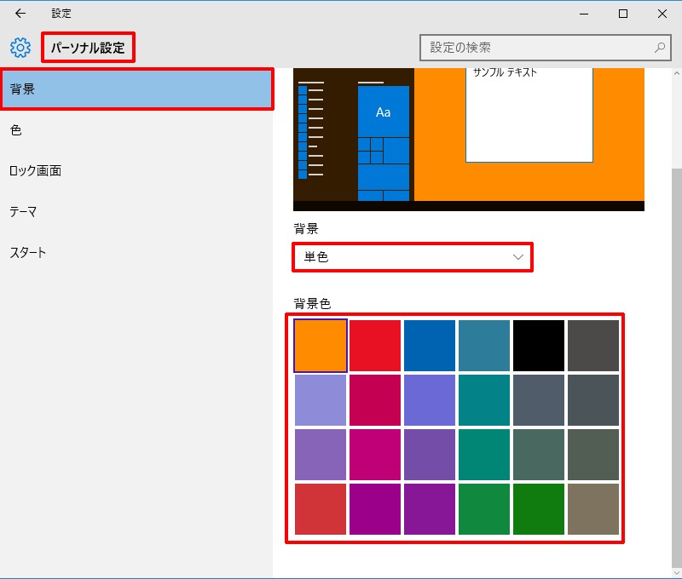
Task: Close the 設定 window
Action: pyautogui.click(x=662, y=14)
